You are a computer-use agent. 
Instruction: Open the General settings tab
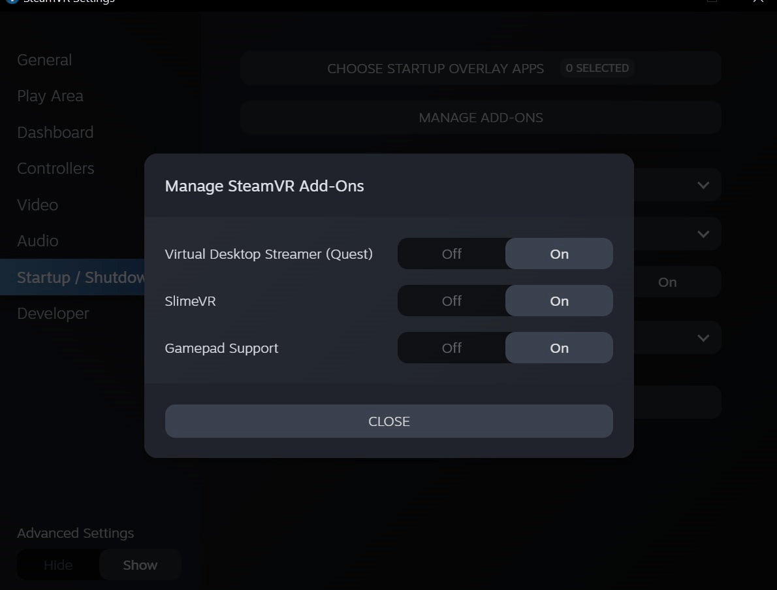click(44, 60)
